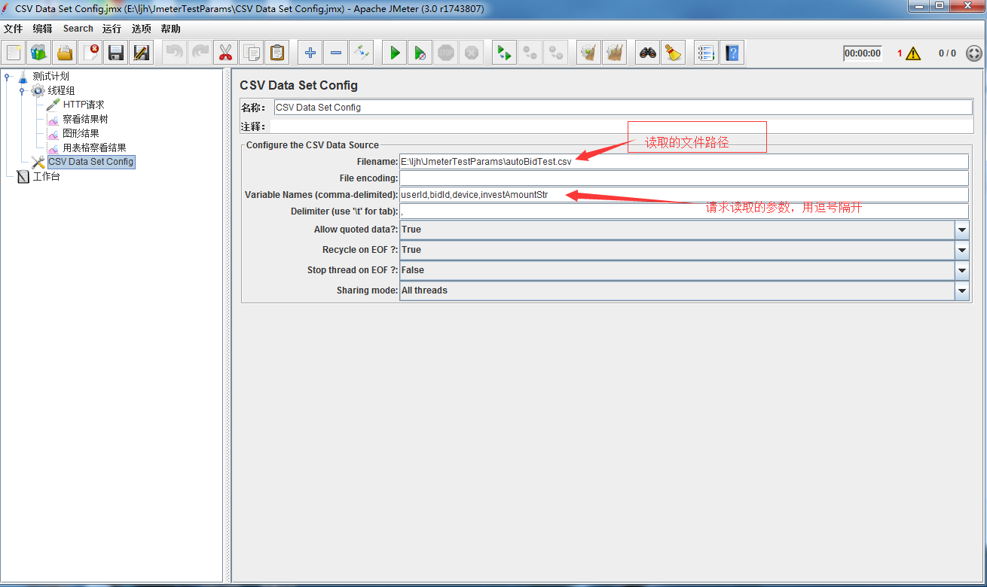Start the test with green play icon
The height and width of the screenshot is (587, 987).
[395, 53]
